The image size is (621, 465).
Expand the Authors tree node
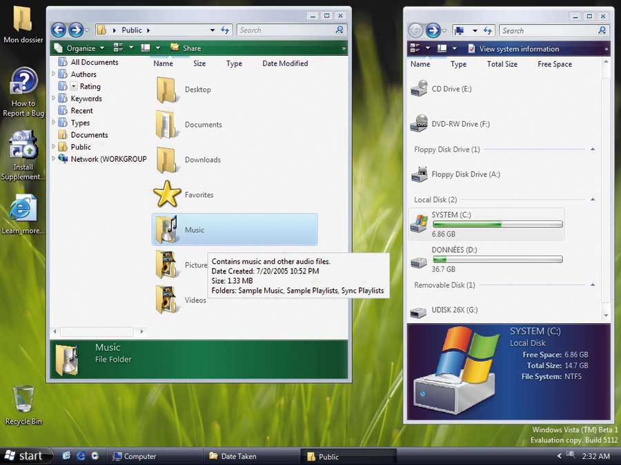coord(55,74)
